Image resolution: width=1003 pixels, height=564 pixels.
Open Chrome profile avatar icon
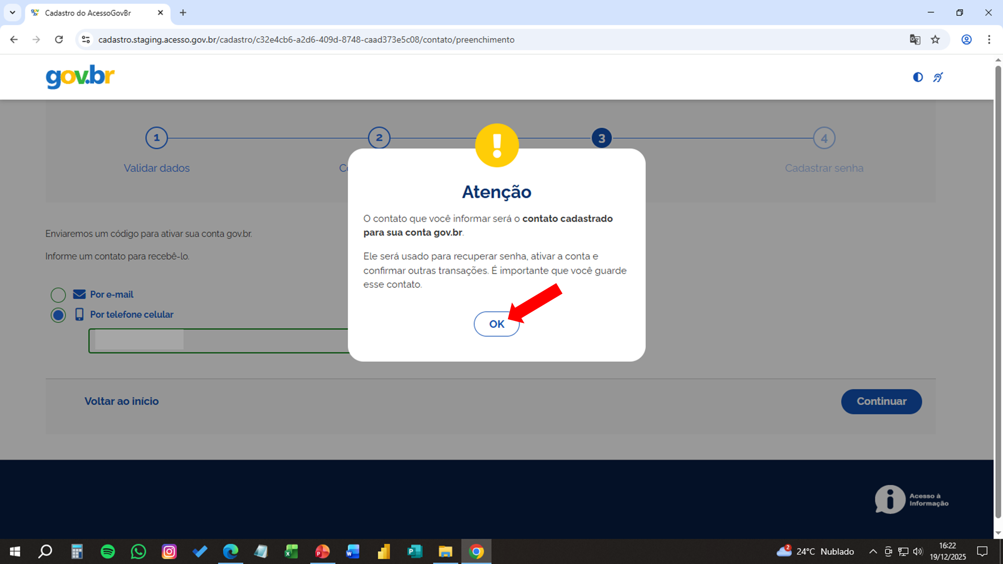tap(966, 40)
